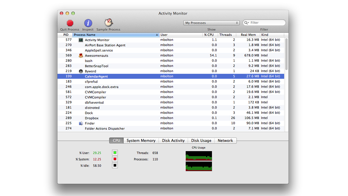Select the com.apple.dock.extra process
Screen dimensions: 348x196
pos(171,87)
